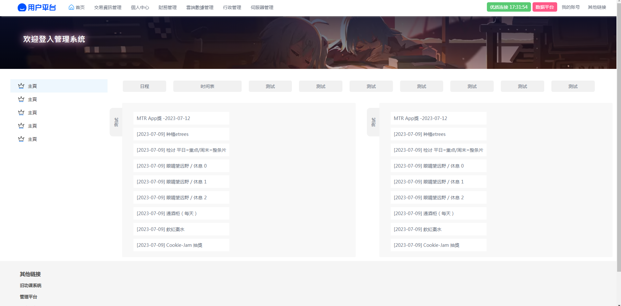Image resolution: width=621 pixels, height=306 pixels.
Task: Click the crown icon of the last 主頁 sidebar item
Action: tap(21, 139)
